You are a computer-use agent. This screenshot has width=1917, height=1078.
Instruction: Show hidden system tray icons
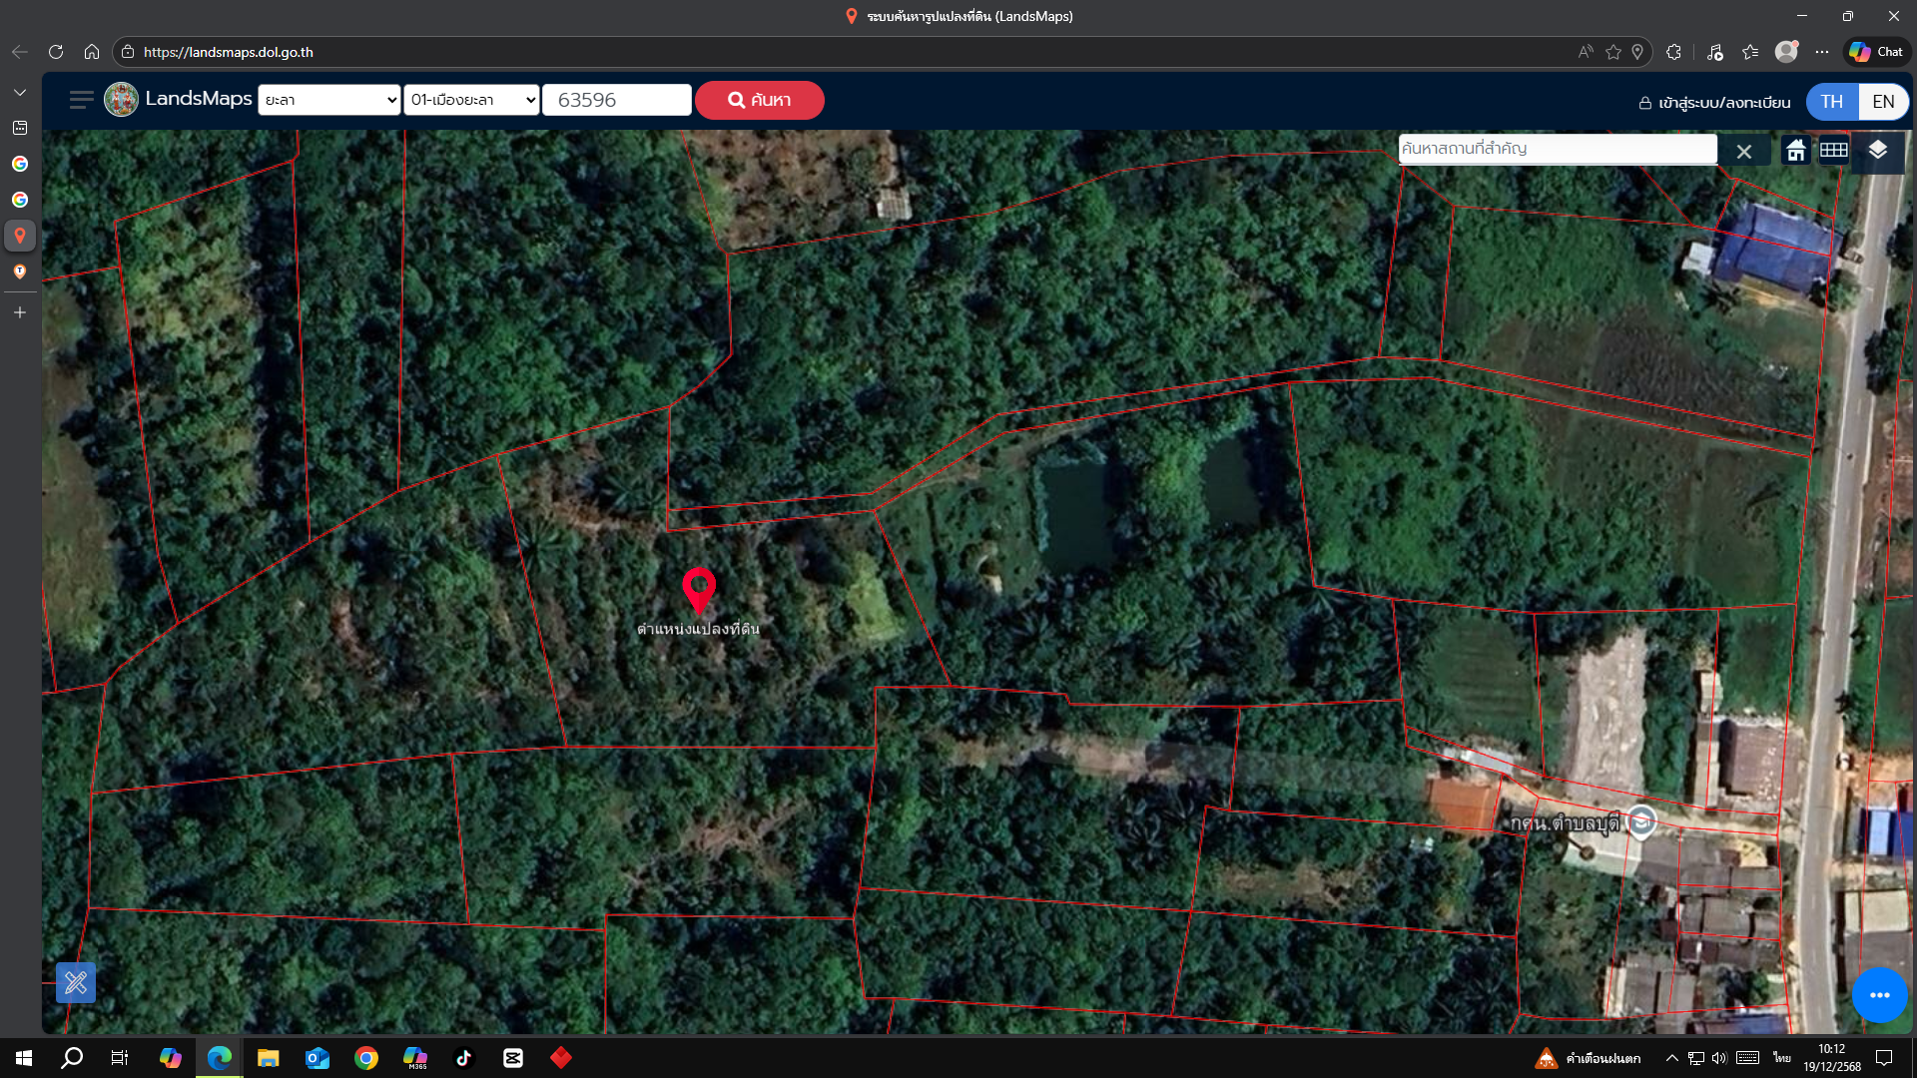coord(1671,1058)
